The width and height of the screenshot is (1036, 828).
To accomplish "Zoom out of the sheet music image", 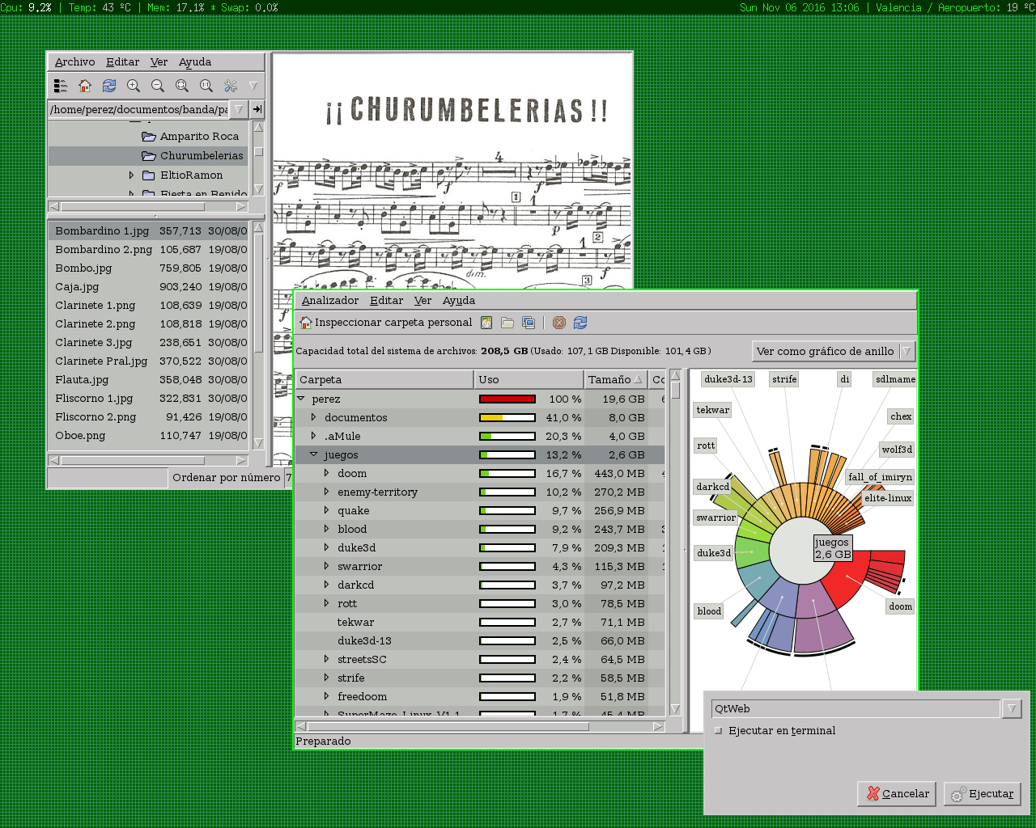I will coord(158,86).
